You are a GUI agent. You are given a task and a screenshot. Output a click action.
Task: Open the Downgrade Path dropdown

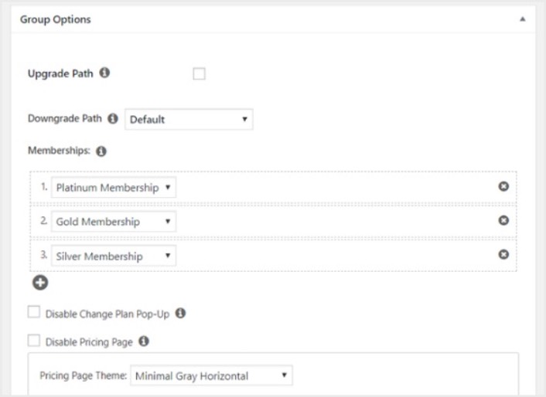pyautogui.click(x=189, y=120)
